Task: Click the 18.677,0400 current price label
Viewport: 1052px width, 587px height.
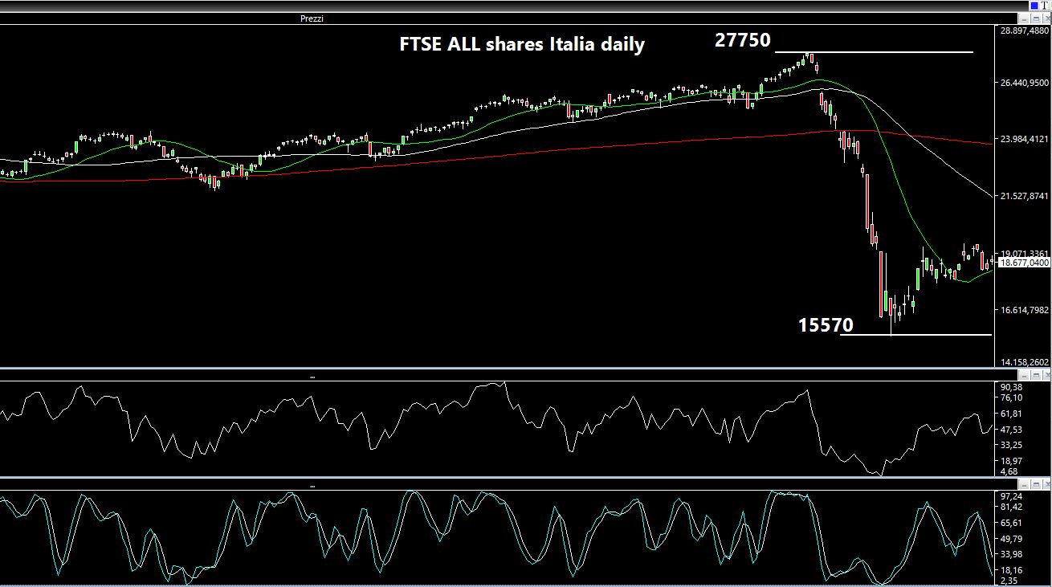Action: [x=1025, y=263]
